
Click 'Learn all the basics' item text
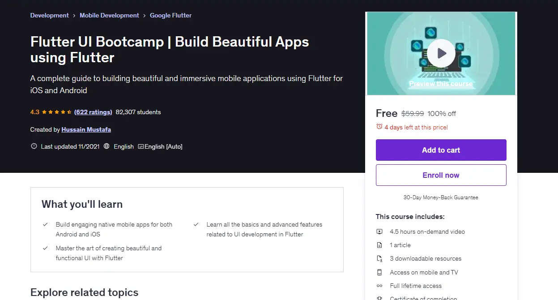(x=264, y=229)
